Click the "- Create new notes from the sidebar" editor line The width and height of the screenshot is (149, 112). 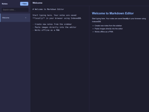[x=52, y=24]
